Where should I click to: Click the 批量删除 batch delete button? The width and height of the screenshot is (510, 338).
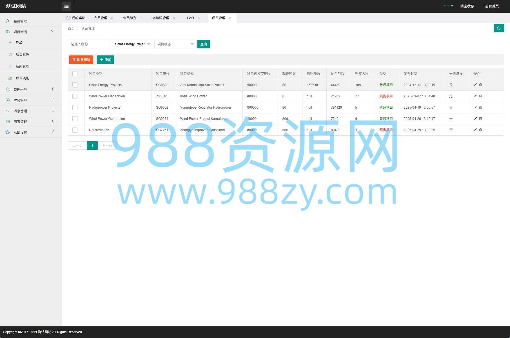[x=81, y=60]
